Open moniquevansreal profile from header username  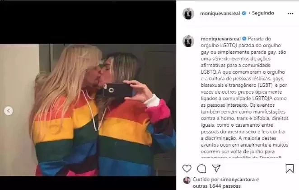[x=220, y=14]
